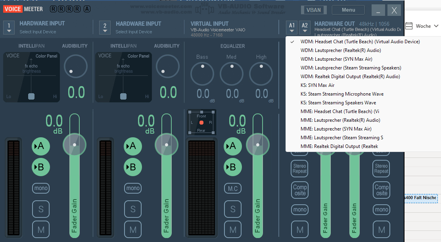Choose WDM: Lautsprecher (Steam Streaming Speakers)
Screen dimensions: 441x242
(x=351, y=68)
